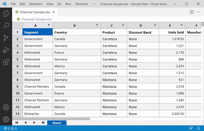Select column D header

(x=143, y=25)
